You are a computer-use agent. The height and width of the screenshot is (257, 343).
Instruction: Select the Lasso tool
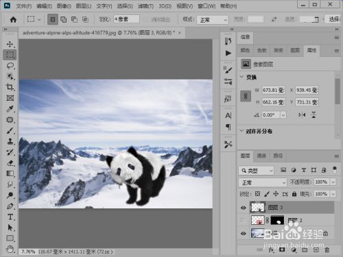pos(10,66)
